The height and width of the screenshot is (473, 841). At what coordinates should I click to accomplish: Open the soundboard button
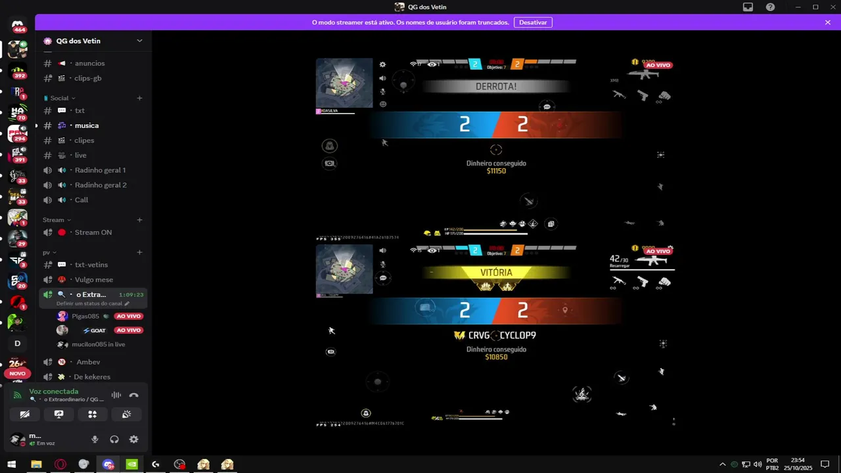126,415
